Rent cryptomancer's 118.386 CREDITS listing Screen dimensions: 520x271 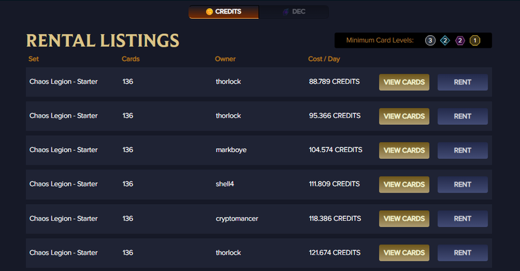pos(462,218)
